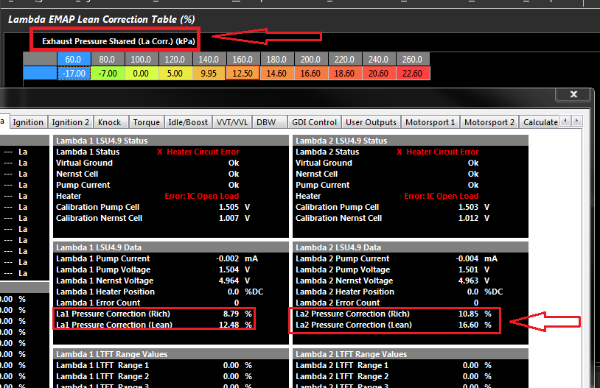Select the DBW tab
The image size is (600, 388).
pos(266,122)
